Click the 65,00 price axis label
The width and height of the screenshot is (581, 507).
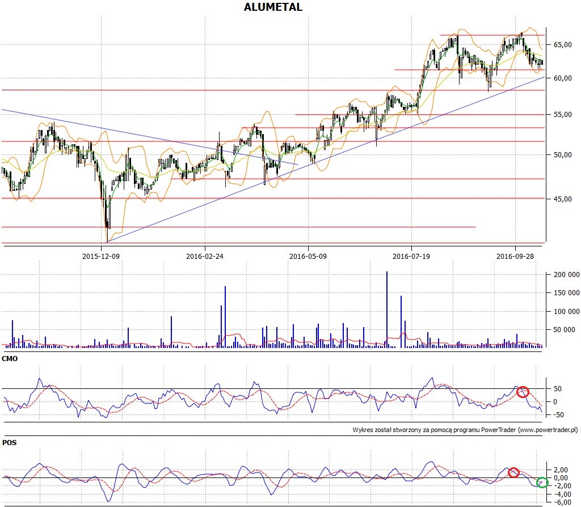click(x=562, y=45)
